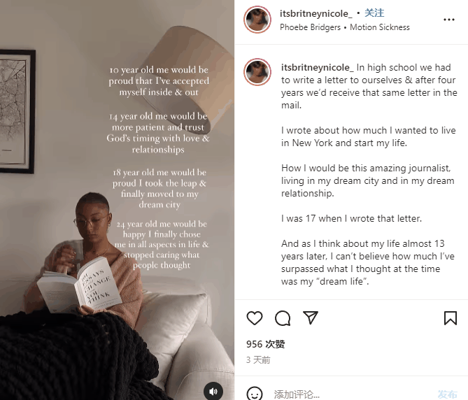The height and width of the screenshot is (400, 468).
Task: Open itsbritneynicole_ username in header
Action: pos(315,13)
